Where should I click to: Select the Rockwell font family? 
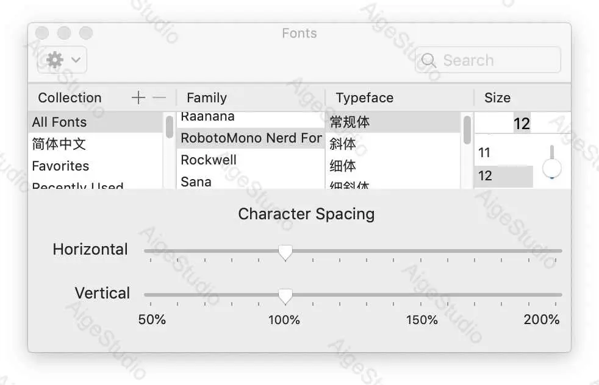[209, 160]
